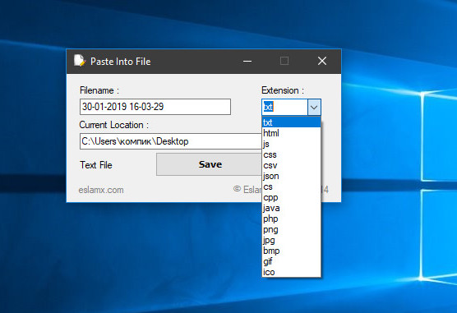This screenshot has width=457, height=313.
Task: Choose css extension option
Action: (x=292, y=154)
